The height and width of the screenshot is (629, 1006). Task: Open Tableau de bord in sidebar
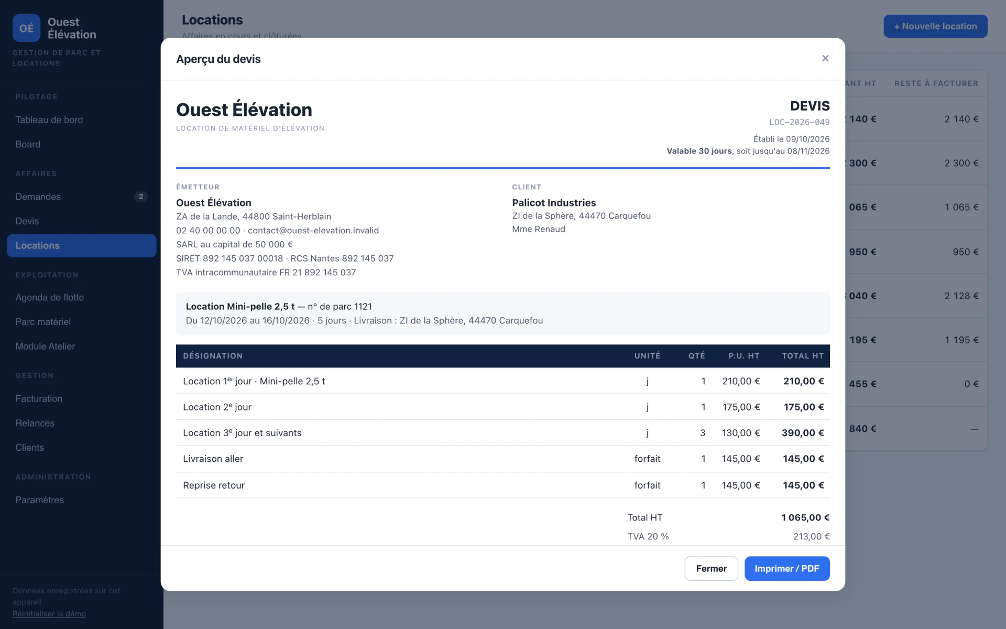81,120
